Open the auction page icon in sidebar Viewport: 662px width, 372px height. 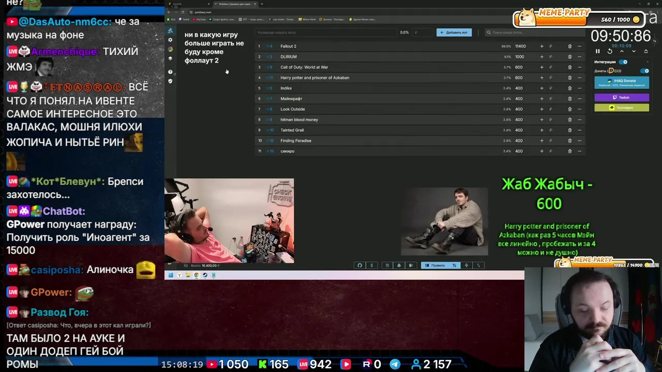tap(170, 31)
